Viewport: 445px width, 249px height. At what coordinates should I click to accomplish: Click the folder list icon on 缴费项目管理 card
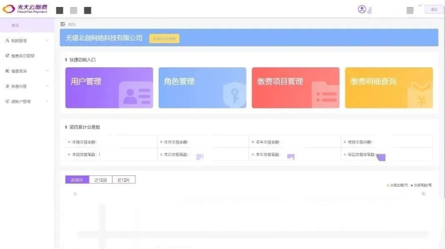coord(325,95)
